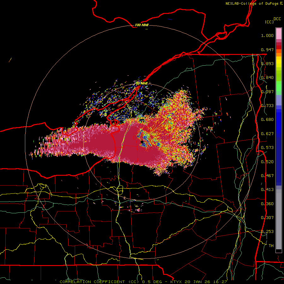Select the 0.520 legend value
The width and height of the screenshot is (284, 284).
267,162
